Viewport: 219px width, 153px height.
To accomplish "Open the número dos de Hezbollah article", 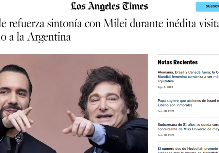I will 188,150.
